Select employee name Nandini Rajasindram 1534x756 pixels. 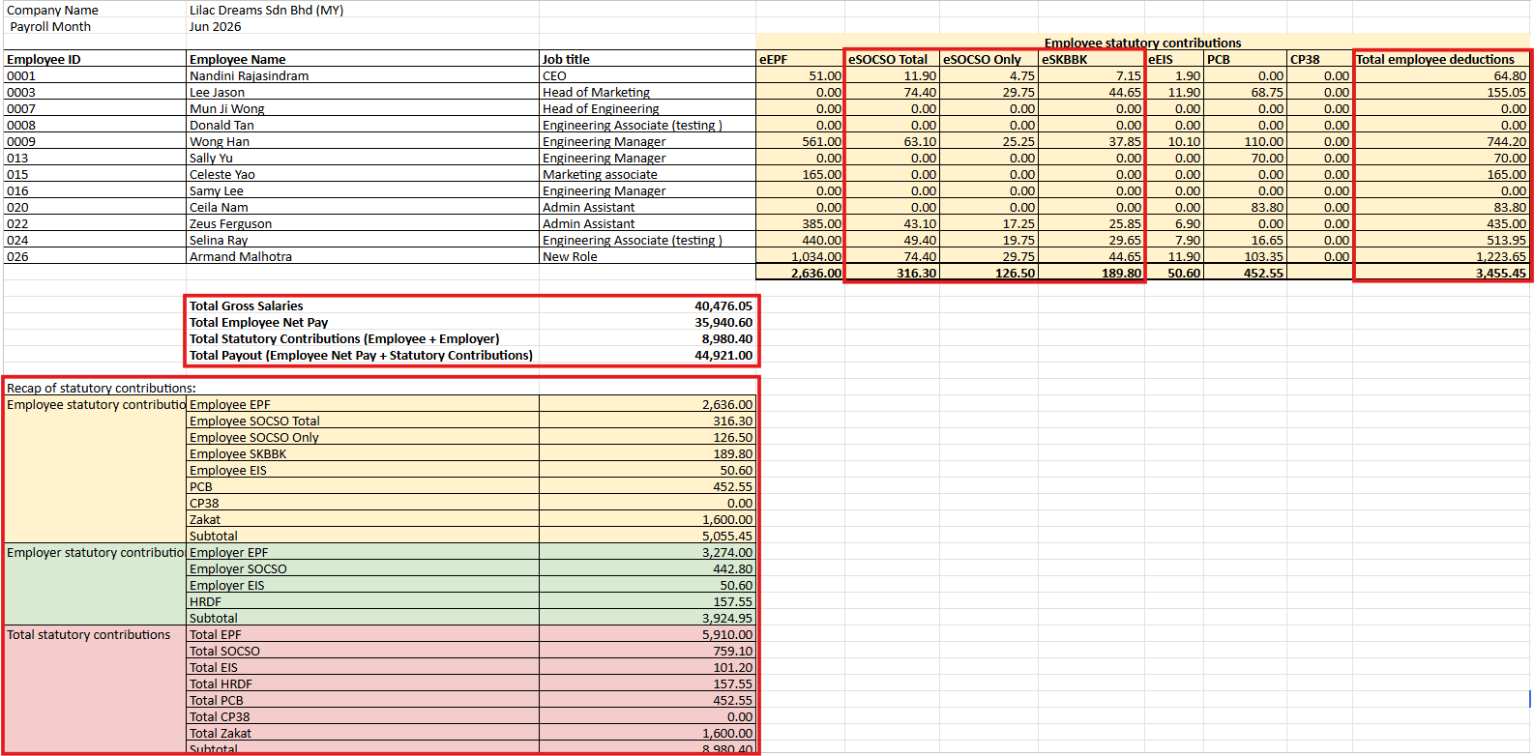[363, 75]
